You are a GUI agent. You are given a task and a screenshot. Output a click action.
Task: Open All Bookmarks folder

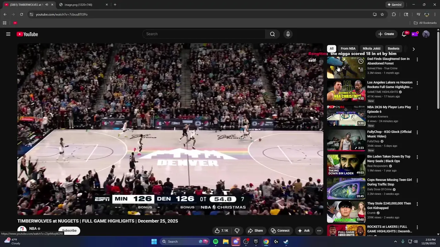click(425, 23)
